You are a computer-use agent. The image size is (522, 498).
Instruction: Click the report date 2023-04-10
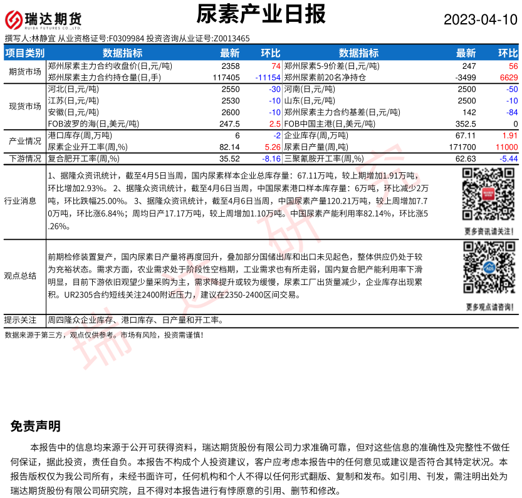point(481,19)
